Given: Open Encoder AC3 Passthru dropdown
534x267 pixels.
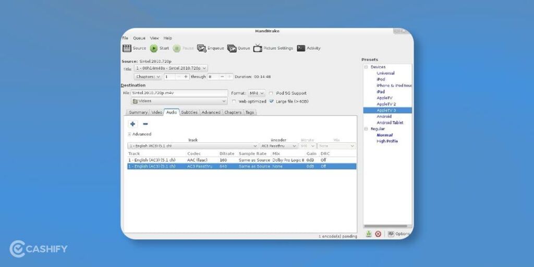Looking at the screenshot, I should [x=278, y=146].
